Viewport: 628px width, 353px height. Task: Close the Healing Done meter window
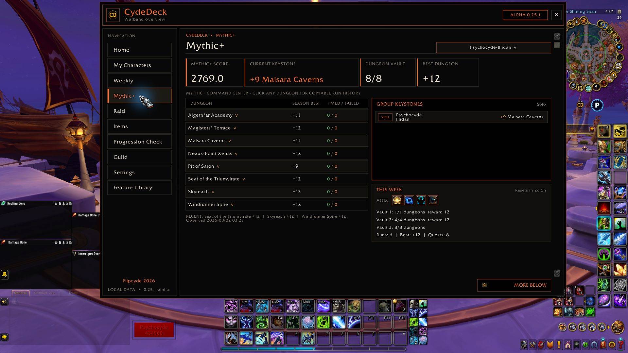click(70, 204)
